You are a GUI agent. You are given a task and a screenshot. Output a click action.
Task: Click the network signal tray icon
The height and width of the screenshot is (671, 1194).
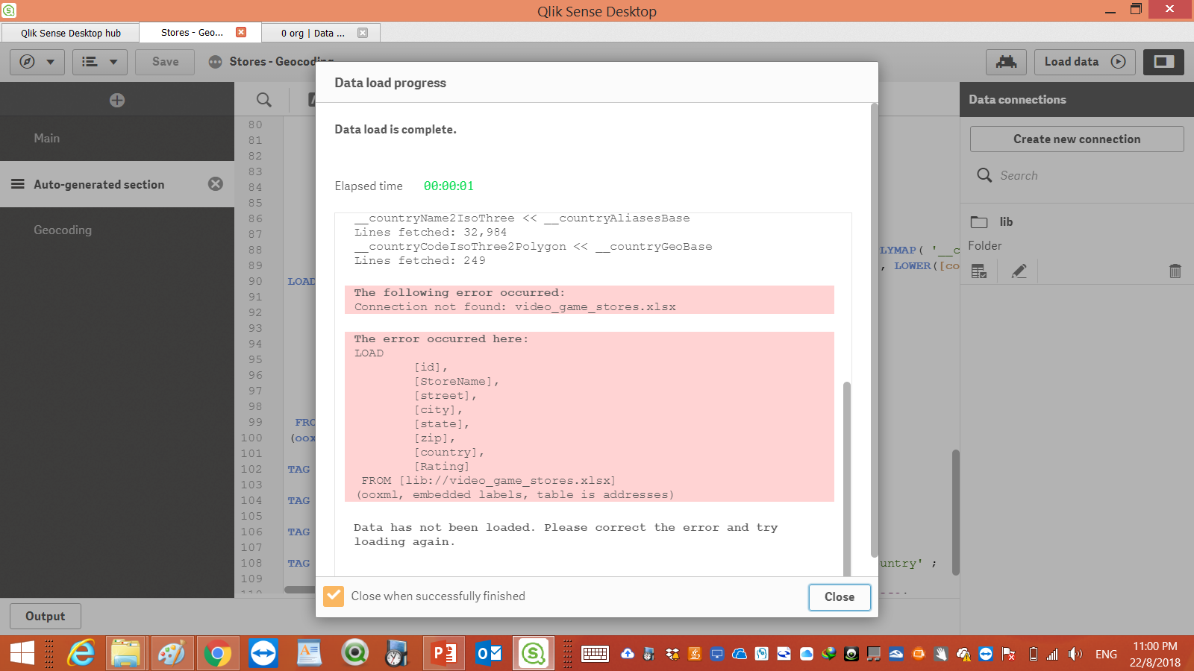pos(1052,654)
